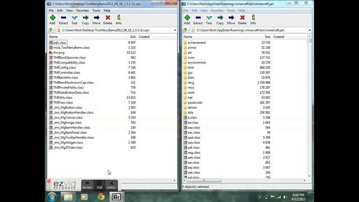
Task: Open Favorites menu in zip window
Action: tap(82, 11)
